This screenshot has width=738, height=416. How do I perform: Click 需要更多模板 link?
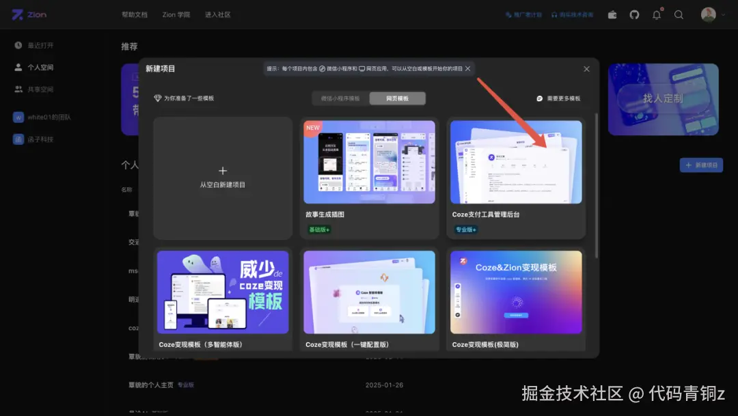pyautogui.click(x=563, y=98)
